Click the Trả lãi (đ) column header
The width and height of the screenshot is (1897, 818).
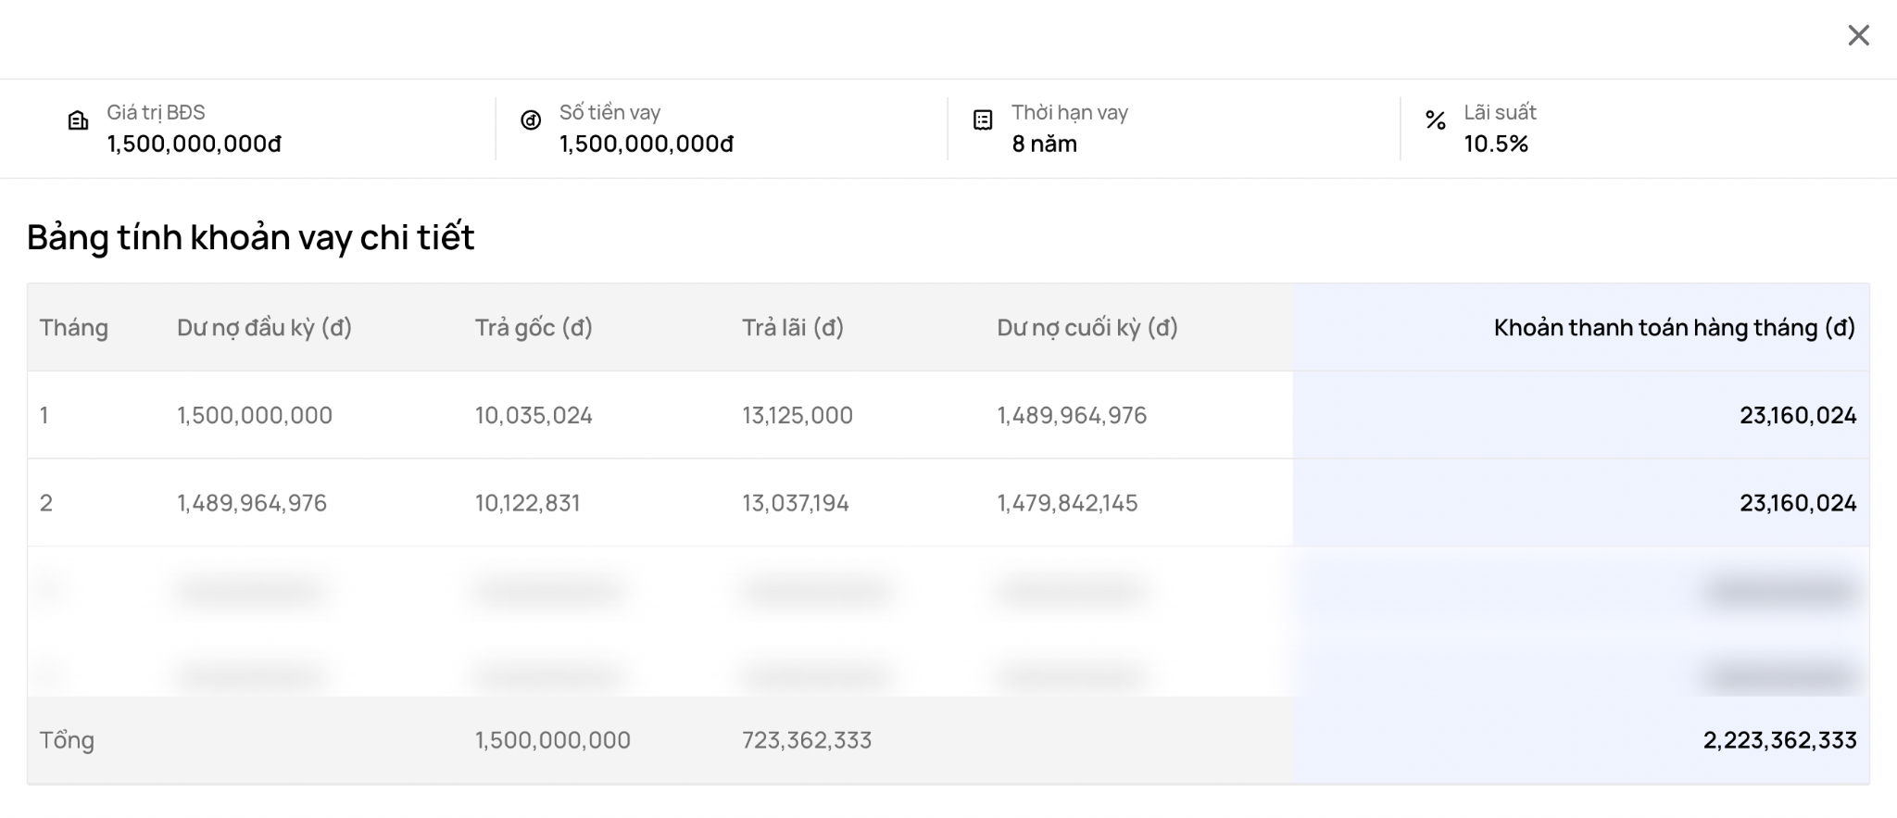[x=793, y=327]
